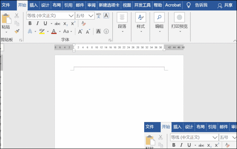237x149 pixels.
Task: Click the 告诉我 lightbulb search
Action: point(197,5)
